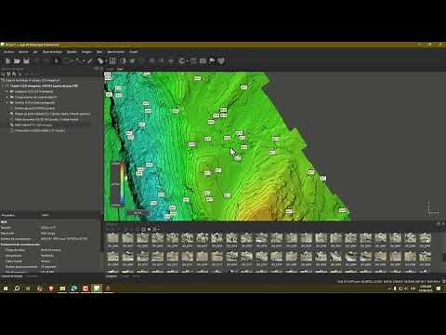The height and width of the screenshot is (335, 446).
Task: Click the highlighted region crop toolbar icon
Action: click(x=112, y=60)
